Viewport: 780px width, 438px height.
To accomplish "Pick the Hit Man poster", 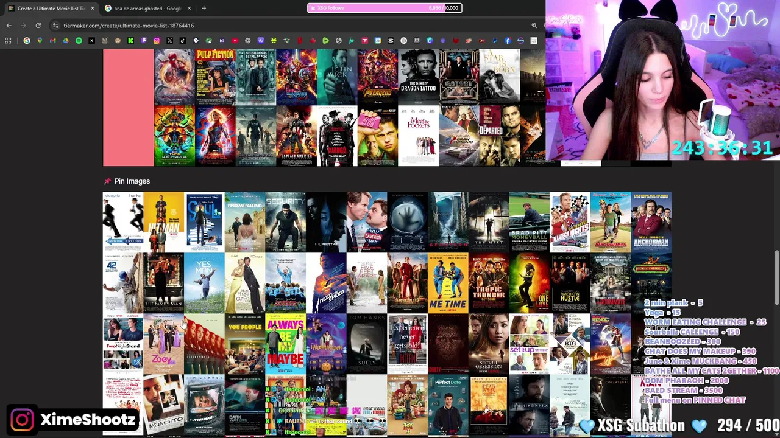I will click(163, 222).
